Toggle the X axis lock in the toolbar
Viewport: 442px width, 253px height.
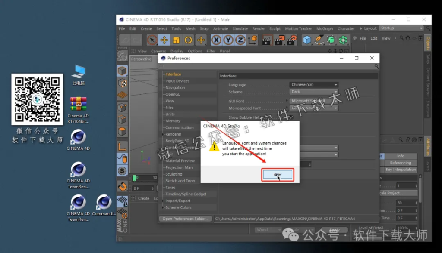(x=216, y=40)
